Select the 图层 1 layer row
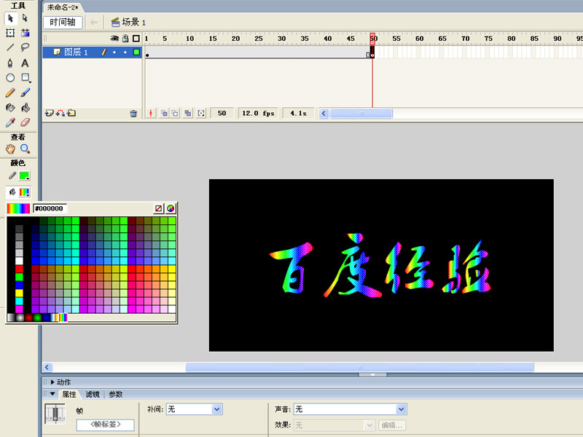The width and height of the screenshot is (583, 437). coord(92,52)
